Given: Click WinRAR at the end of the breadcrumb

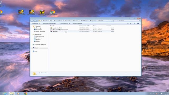Looking at the screenshot, I should [101, 21].
